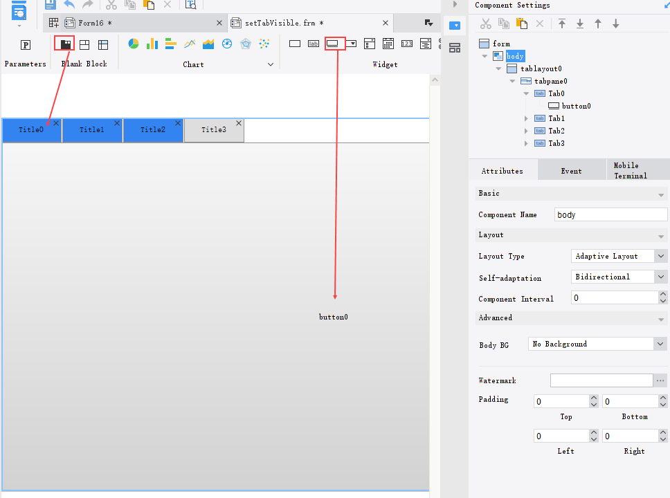The image size is (670, 498).
Task: Select the calendar date widget icon
Action: pos(388,44)
